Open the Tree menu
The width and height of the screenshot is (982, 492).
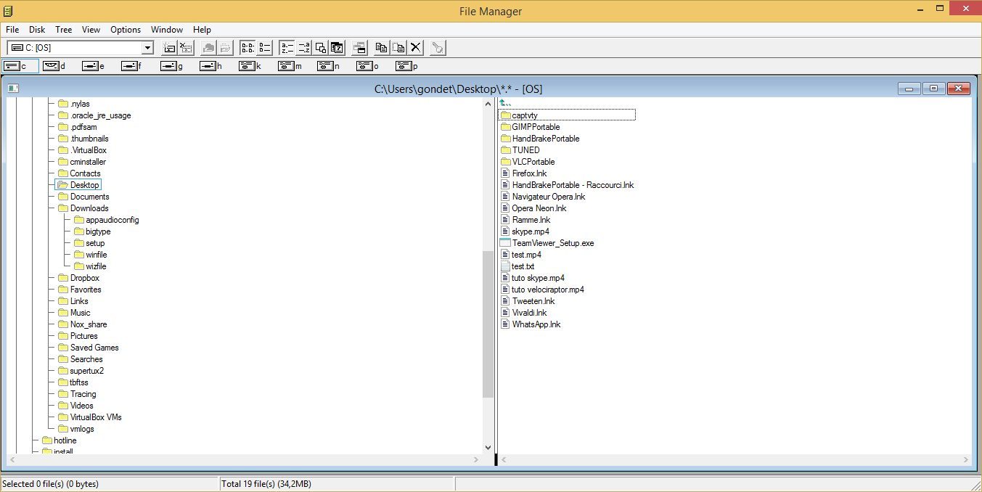click(64, 30)
